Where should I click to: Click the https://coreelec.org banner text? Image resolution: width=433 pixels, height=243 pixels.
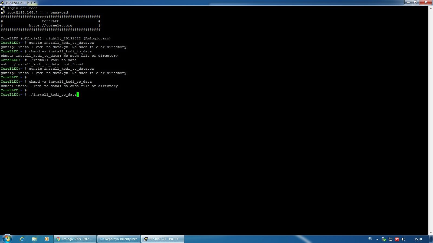(51, 26)
